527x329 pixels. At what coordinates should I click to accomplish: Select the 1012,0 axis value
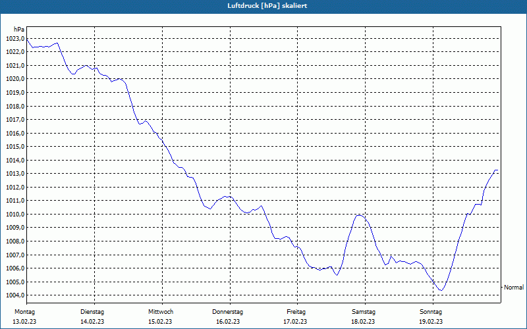15,187
